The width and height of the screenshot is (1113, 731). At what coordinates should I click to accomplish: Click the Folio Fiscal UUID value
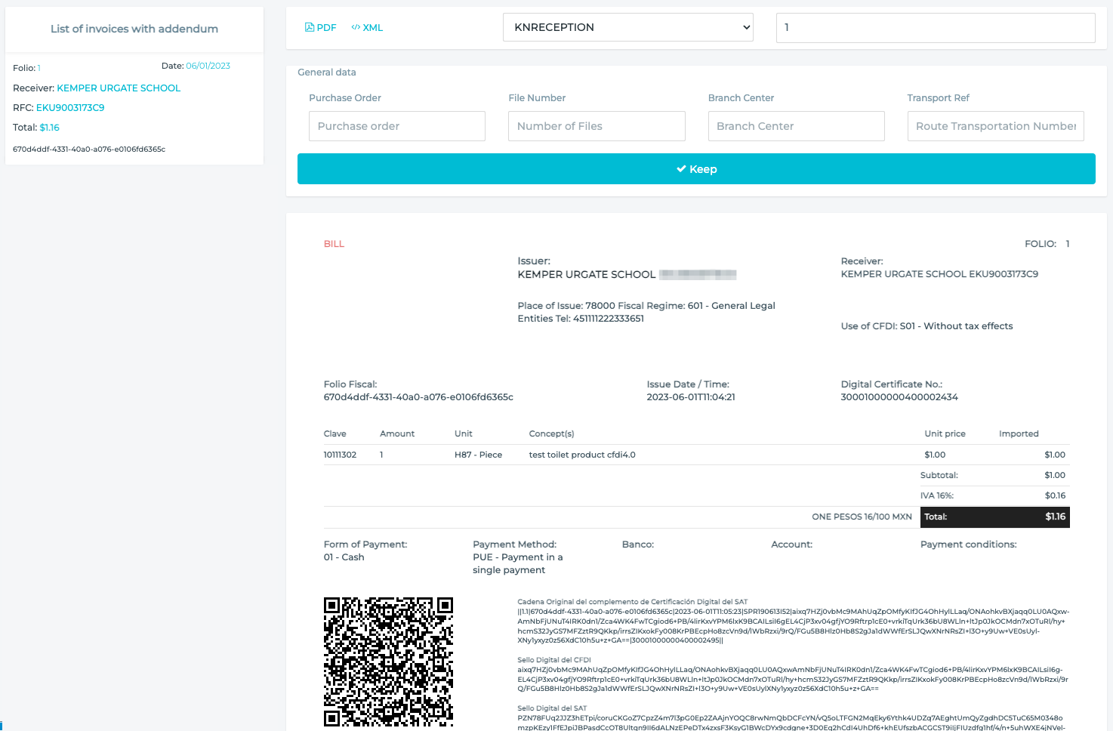pos(418,397)
